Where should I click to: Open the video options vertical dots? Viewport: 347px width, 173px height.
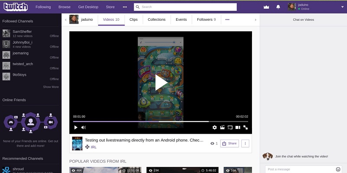tap(245, 144)
